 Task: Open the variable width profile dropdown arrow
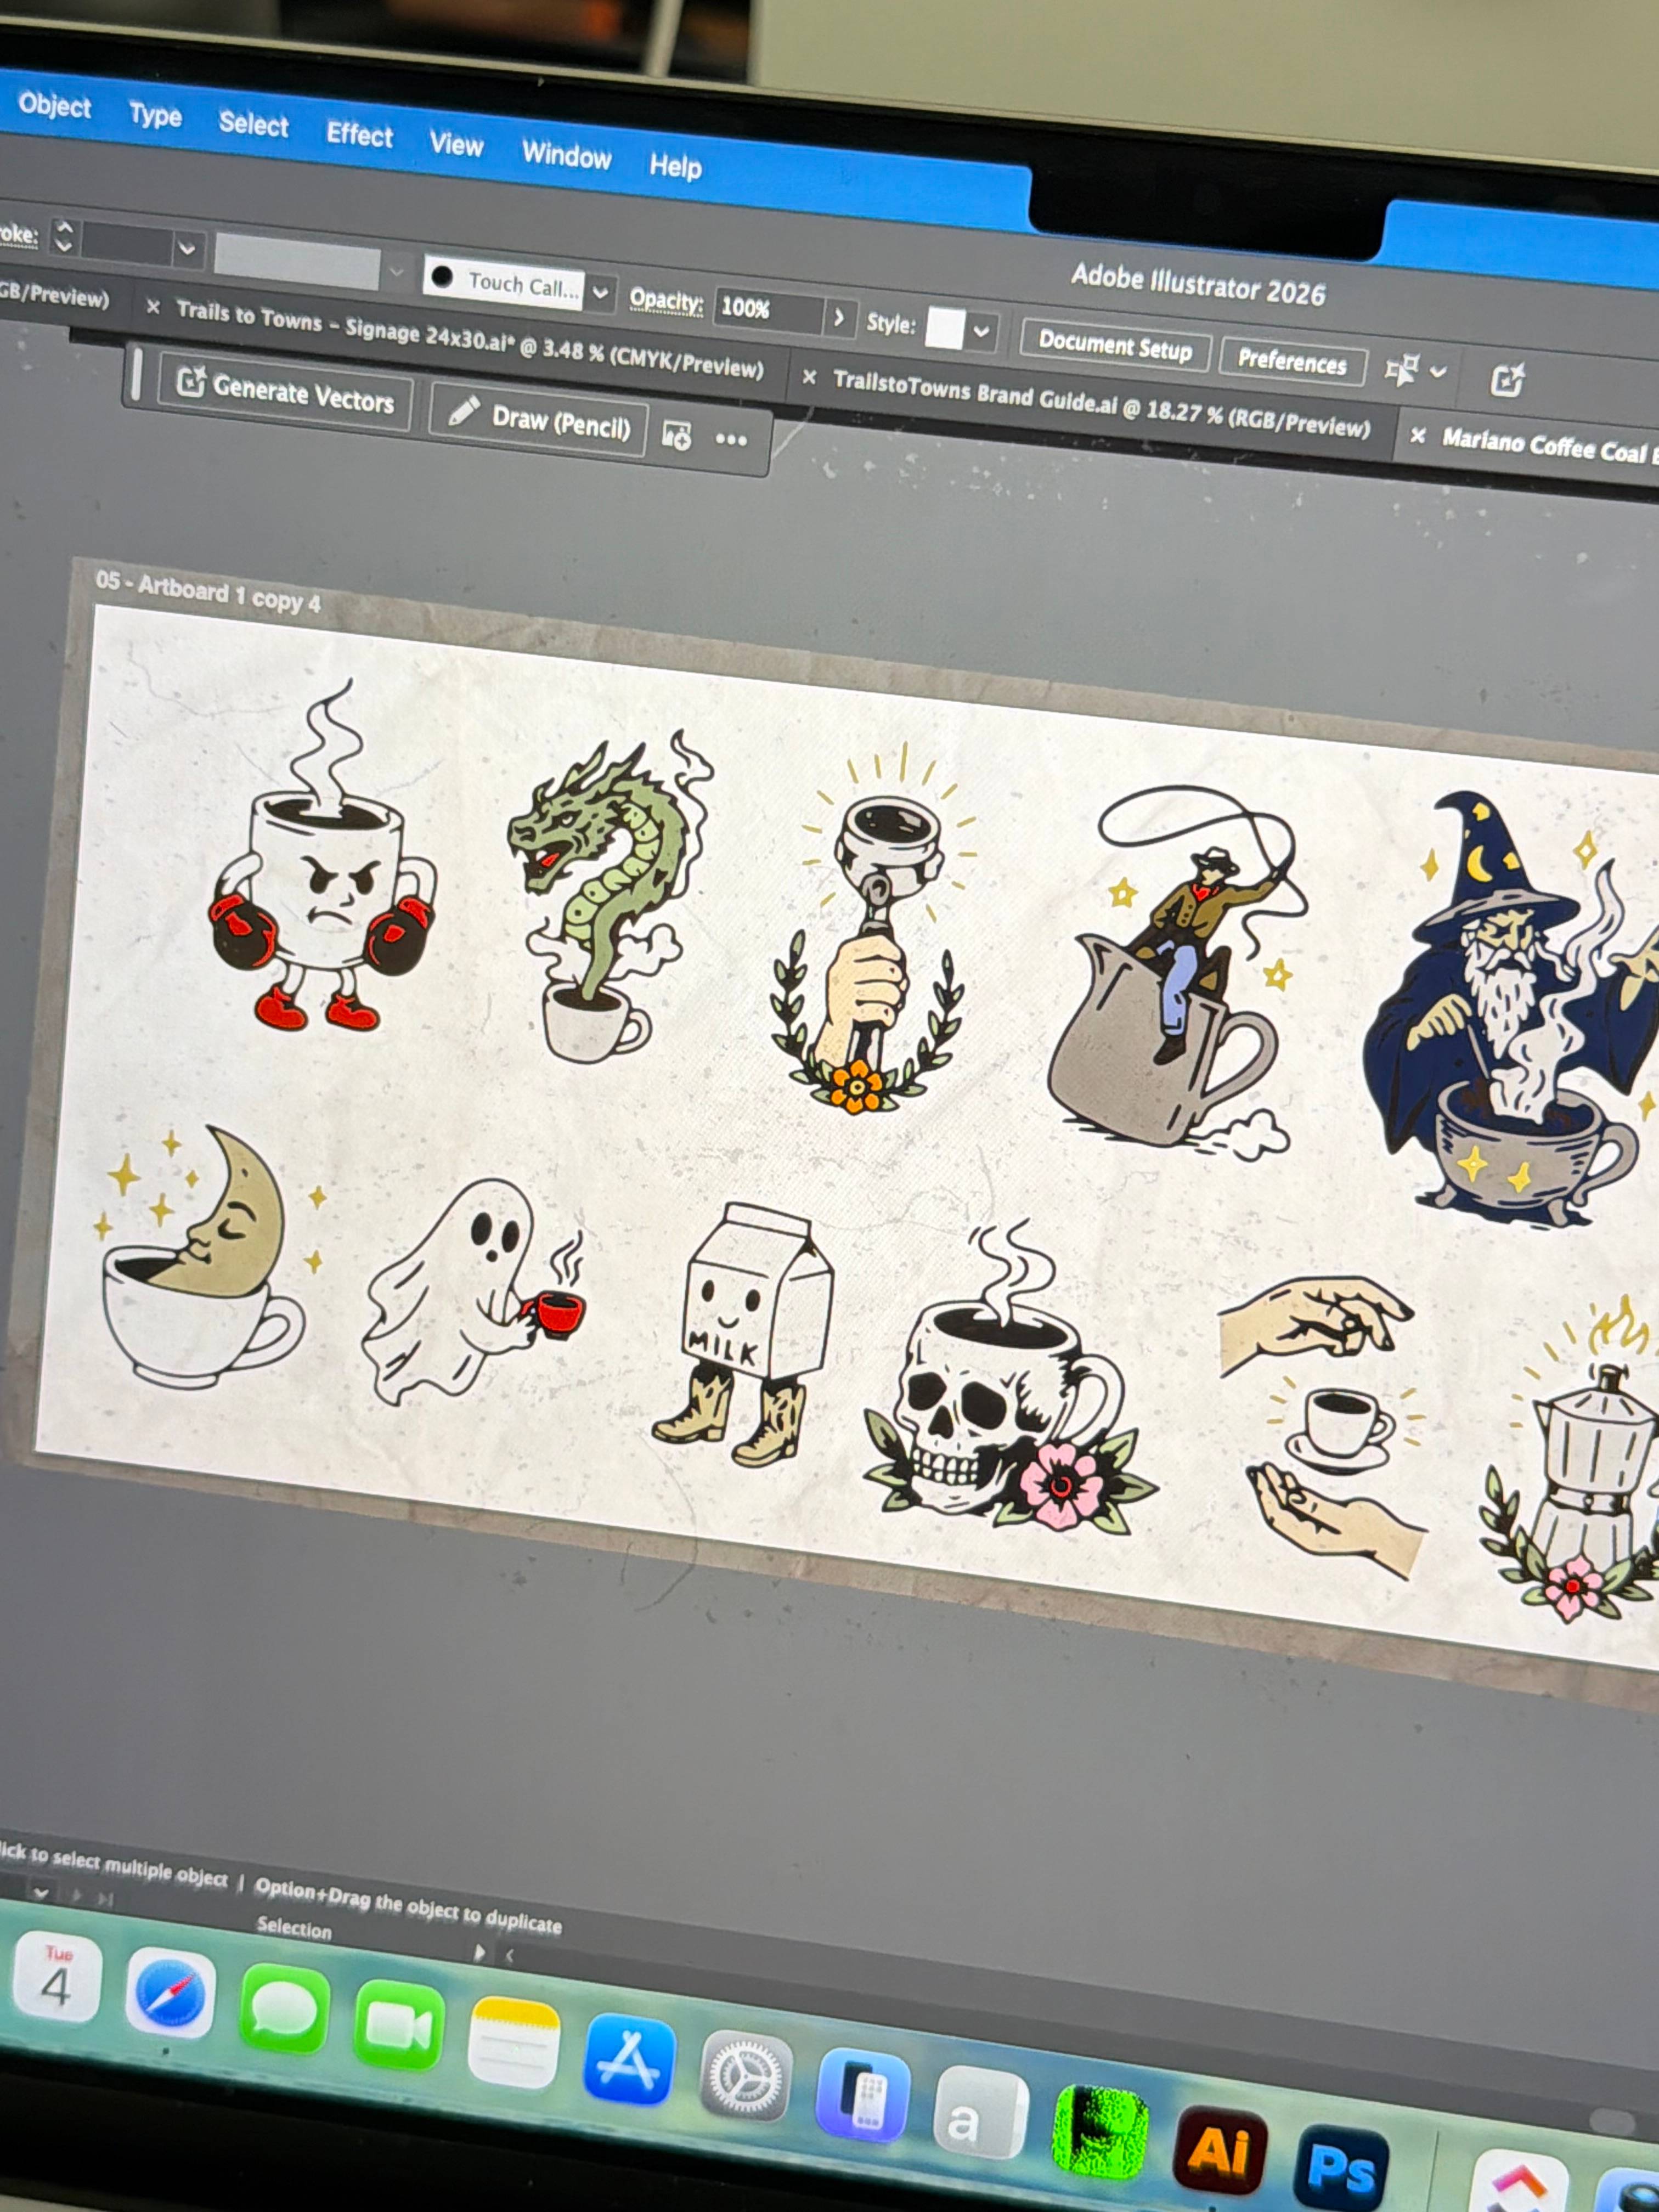397,272
